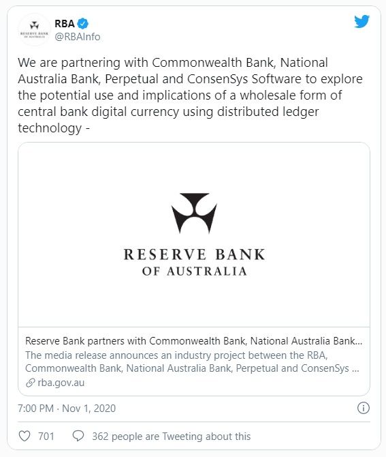Open the tweet info circle icon

pos(364,408)
